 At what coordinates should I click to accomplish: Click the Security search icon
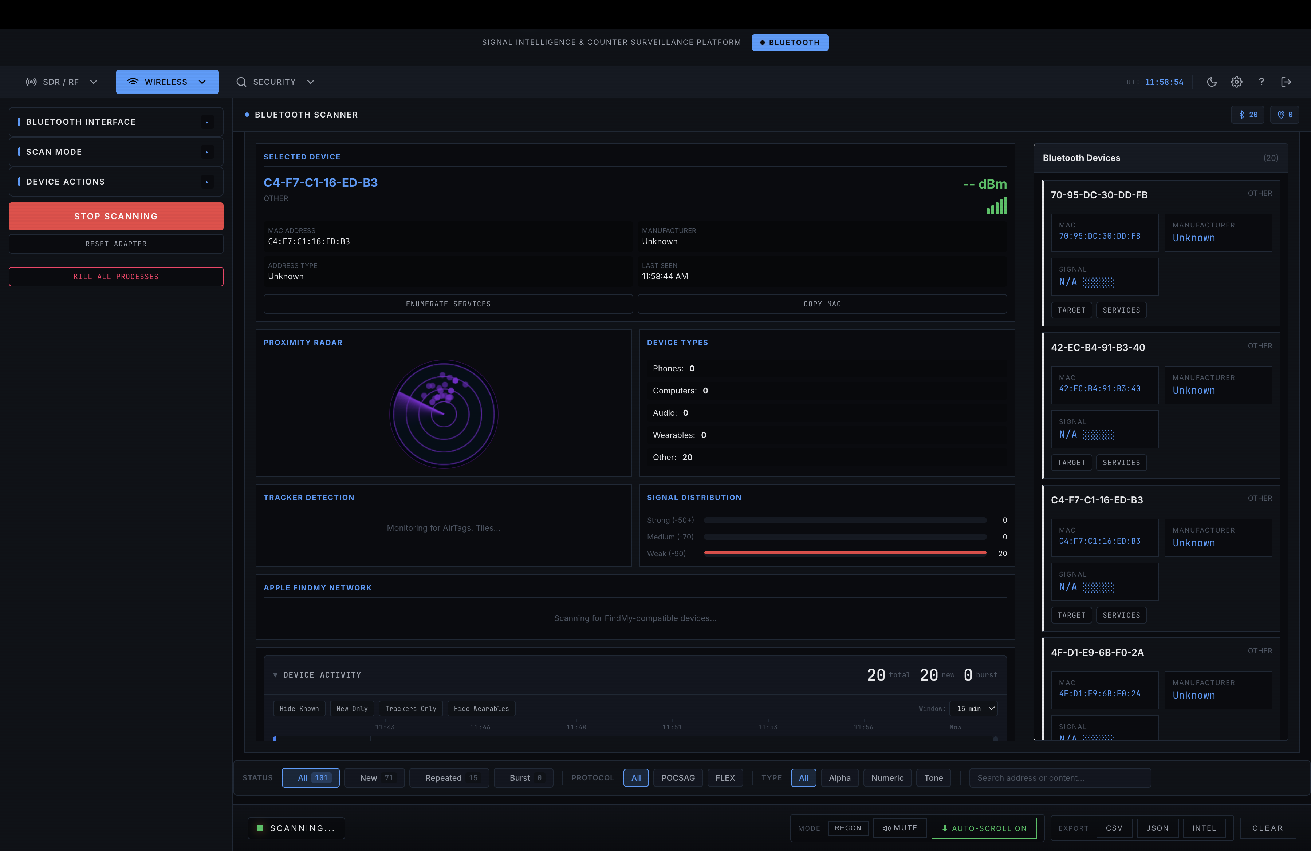(x=241, y=82)
